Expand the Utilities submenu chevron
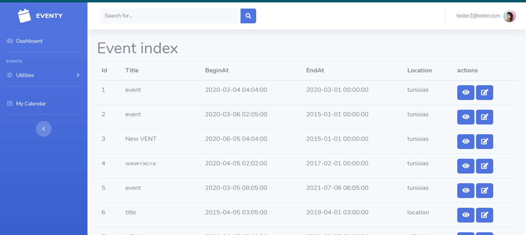The image size is (526, 235). coord(78,75)
